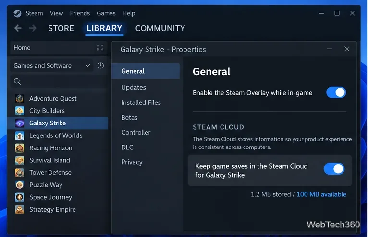Image resolution: width=368 pixels, height=237 pixels.
Task: Select Strategy Empire in the library
Action: (x=58, y=209)
